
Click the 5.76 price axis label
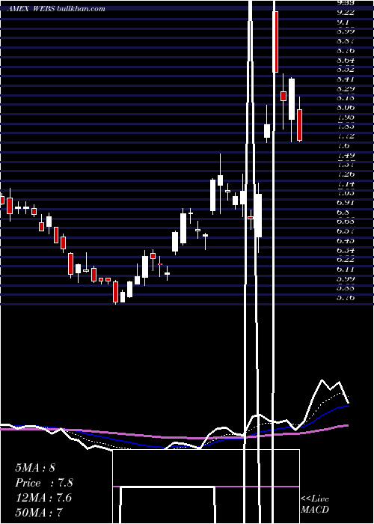346,297
